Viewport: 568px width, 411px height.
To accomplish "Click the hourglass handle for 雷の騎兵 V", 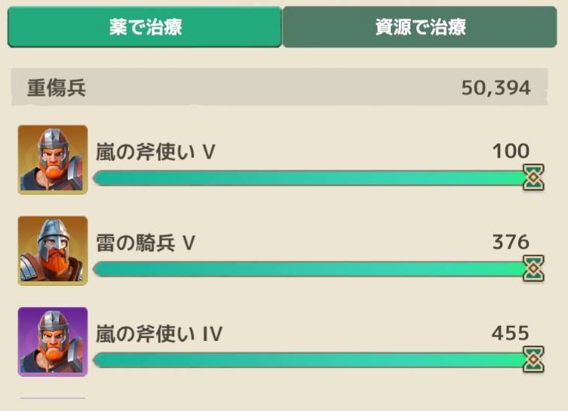I will point(534,268).
